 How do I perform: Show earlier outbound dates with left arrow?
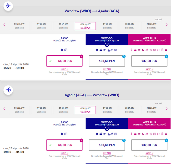coord(4,25)
